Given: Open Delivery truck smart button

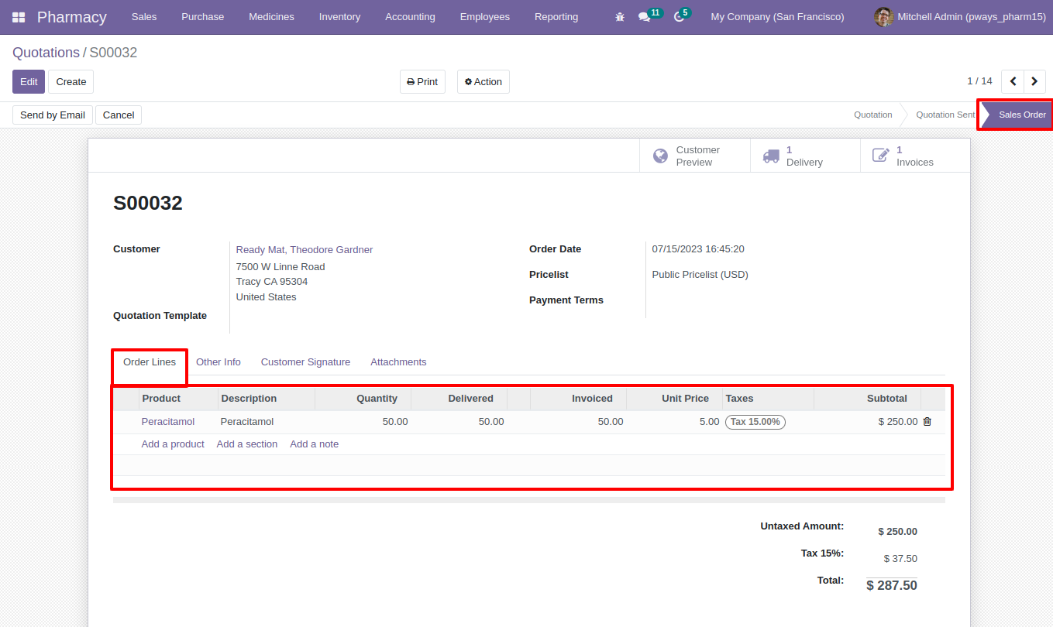Looking at the screenshot, I should pos(805,156).
